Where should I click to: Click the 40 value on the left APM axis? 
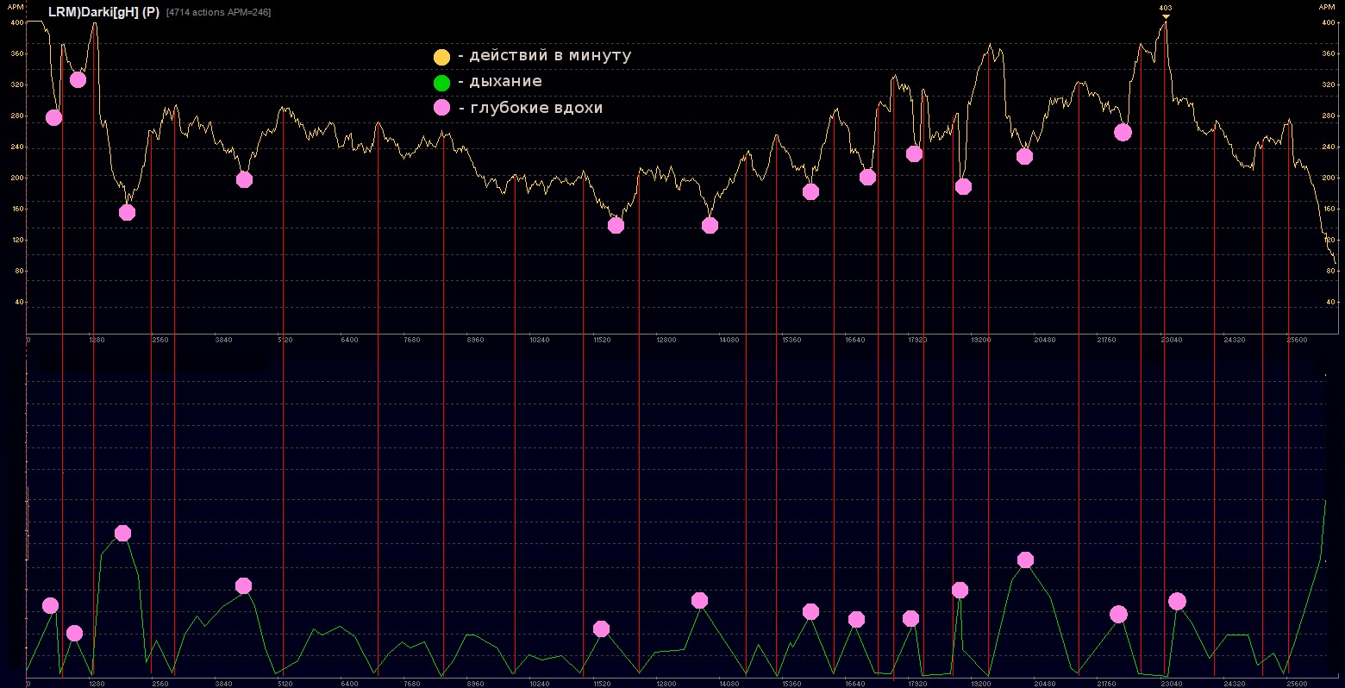tap(18, 302)
